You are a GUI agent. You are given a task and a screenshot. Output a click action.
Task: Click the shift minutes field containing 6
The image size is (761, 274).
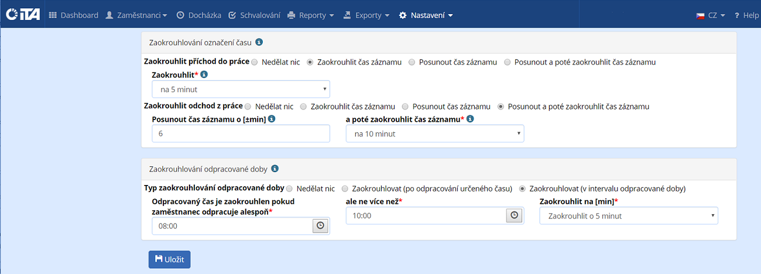tap(241, 134)
